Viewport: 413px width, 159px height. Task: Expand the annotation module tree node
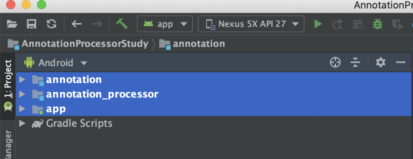[x=23, y=80]
